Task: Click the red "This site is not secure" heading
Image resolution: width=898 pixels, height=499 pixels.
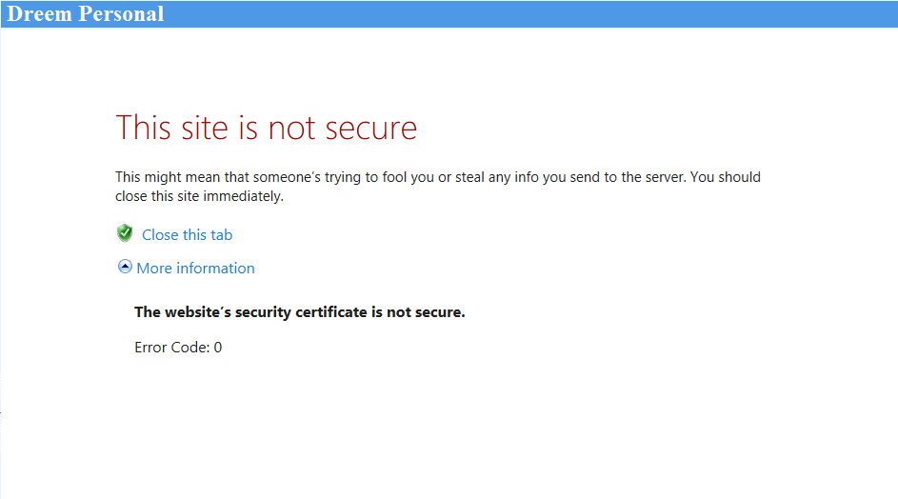Action: click(x=266, y=128)
